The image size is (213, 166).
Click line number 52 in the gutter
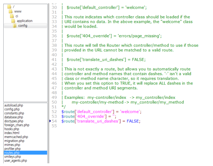54,112
